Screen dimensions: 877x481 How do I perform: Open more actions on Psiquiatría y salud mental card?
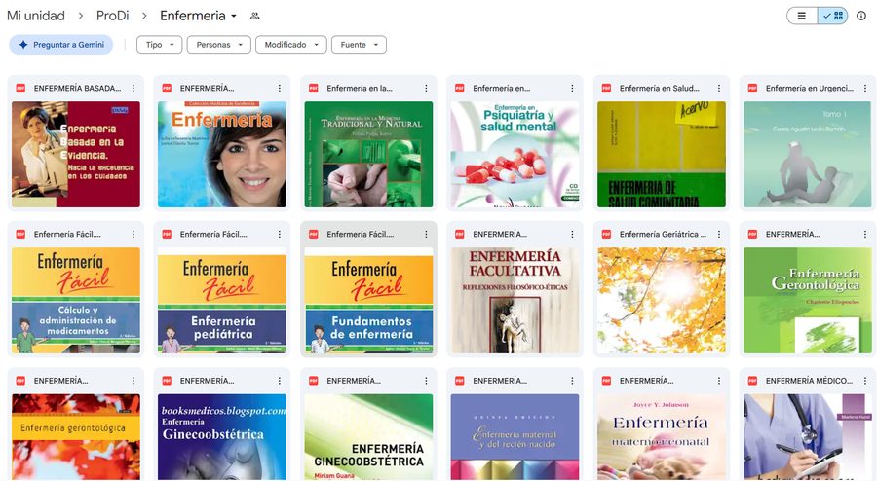(572, 89)
